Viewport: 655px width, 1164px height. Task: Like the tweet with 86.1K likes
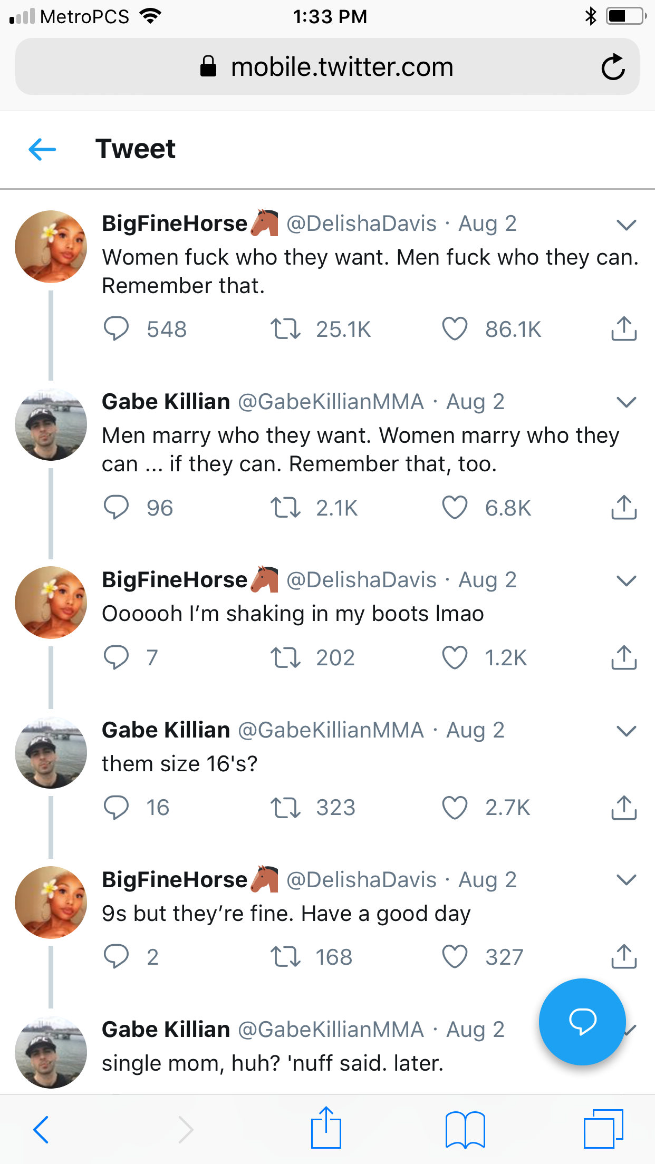455,329
